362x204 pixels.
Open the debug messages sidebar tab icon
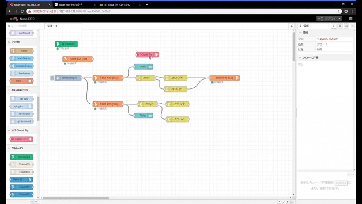pos(340,26)
